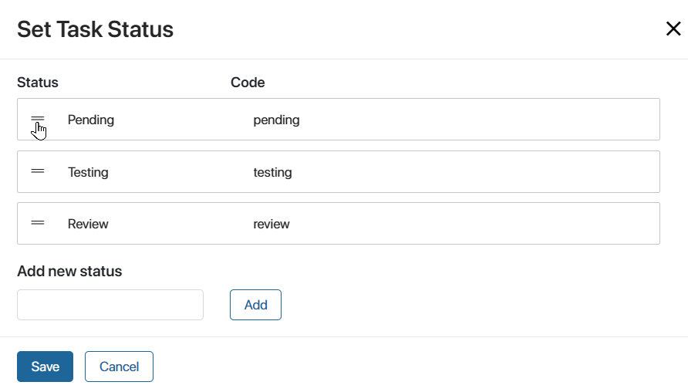Grab the drag handle for Pending
The image size is (688, 392).
[38, 119]
